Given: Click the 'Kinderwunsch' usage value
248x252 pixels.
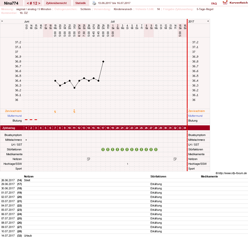Looking at the screenshot, I should (x=123, y=9).
